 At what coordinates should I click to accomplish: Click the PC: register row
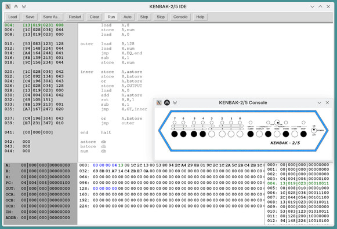pos(38,183)
